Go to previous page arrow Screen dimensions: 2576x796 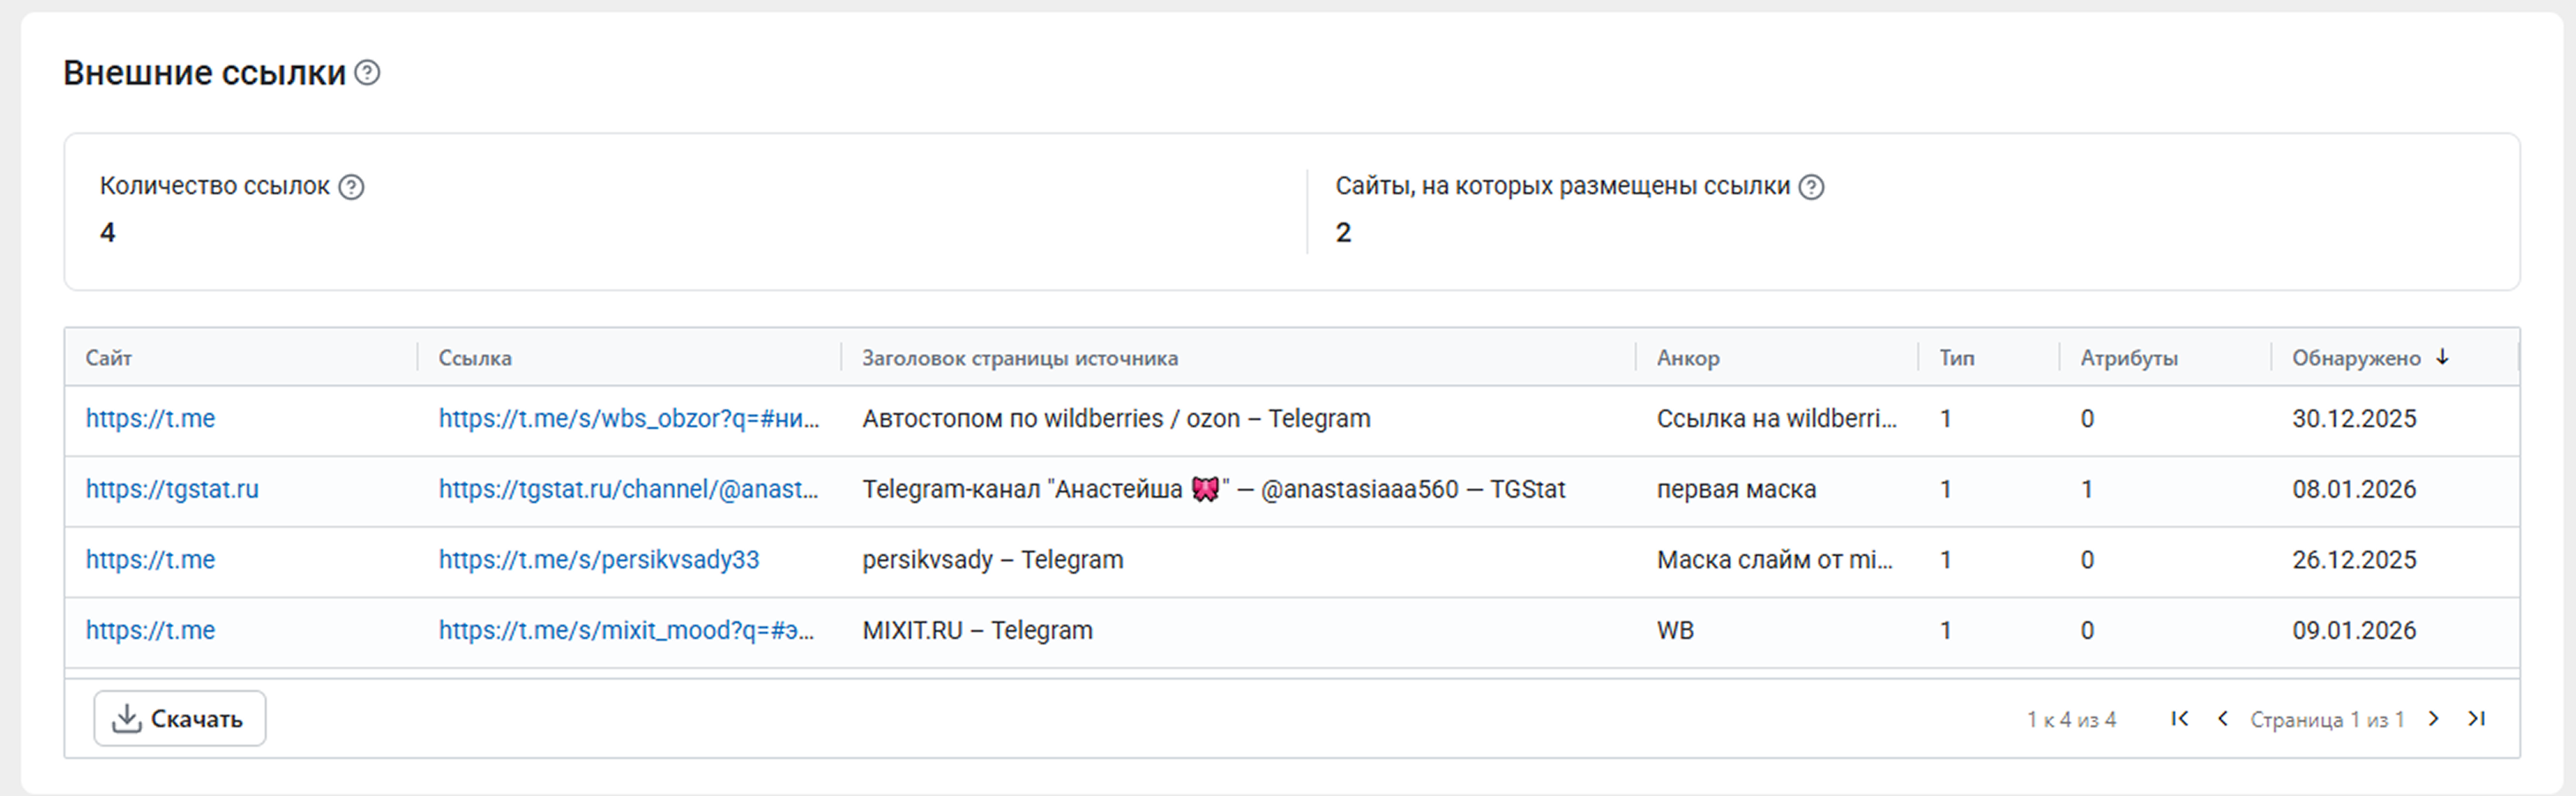[2222, 718]
